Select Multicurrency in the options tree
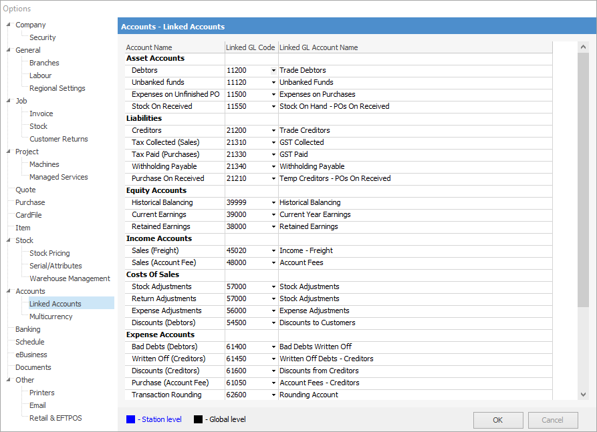Viewport: 597px width, 432px height. click(51, 316)
